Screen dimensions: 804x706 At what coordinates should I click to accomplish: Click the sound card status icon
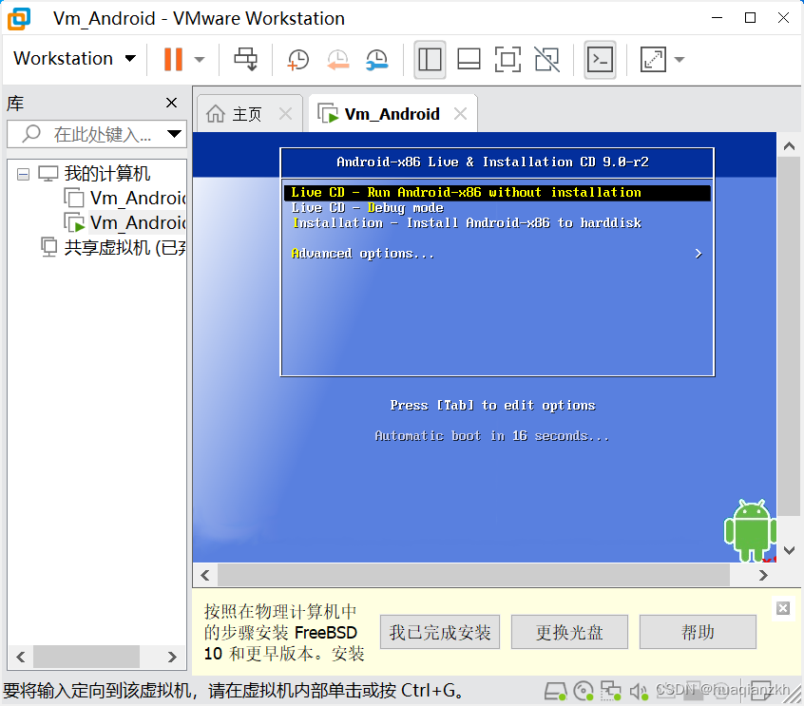[638, 691]
